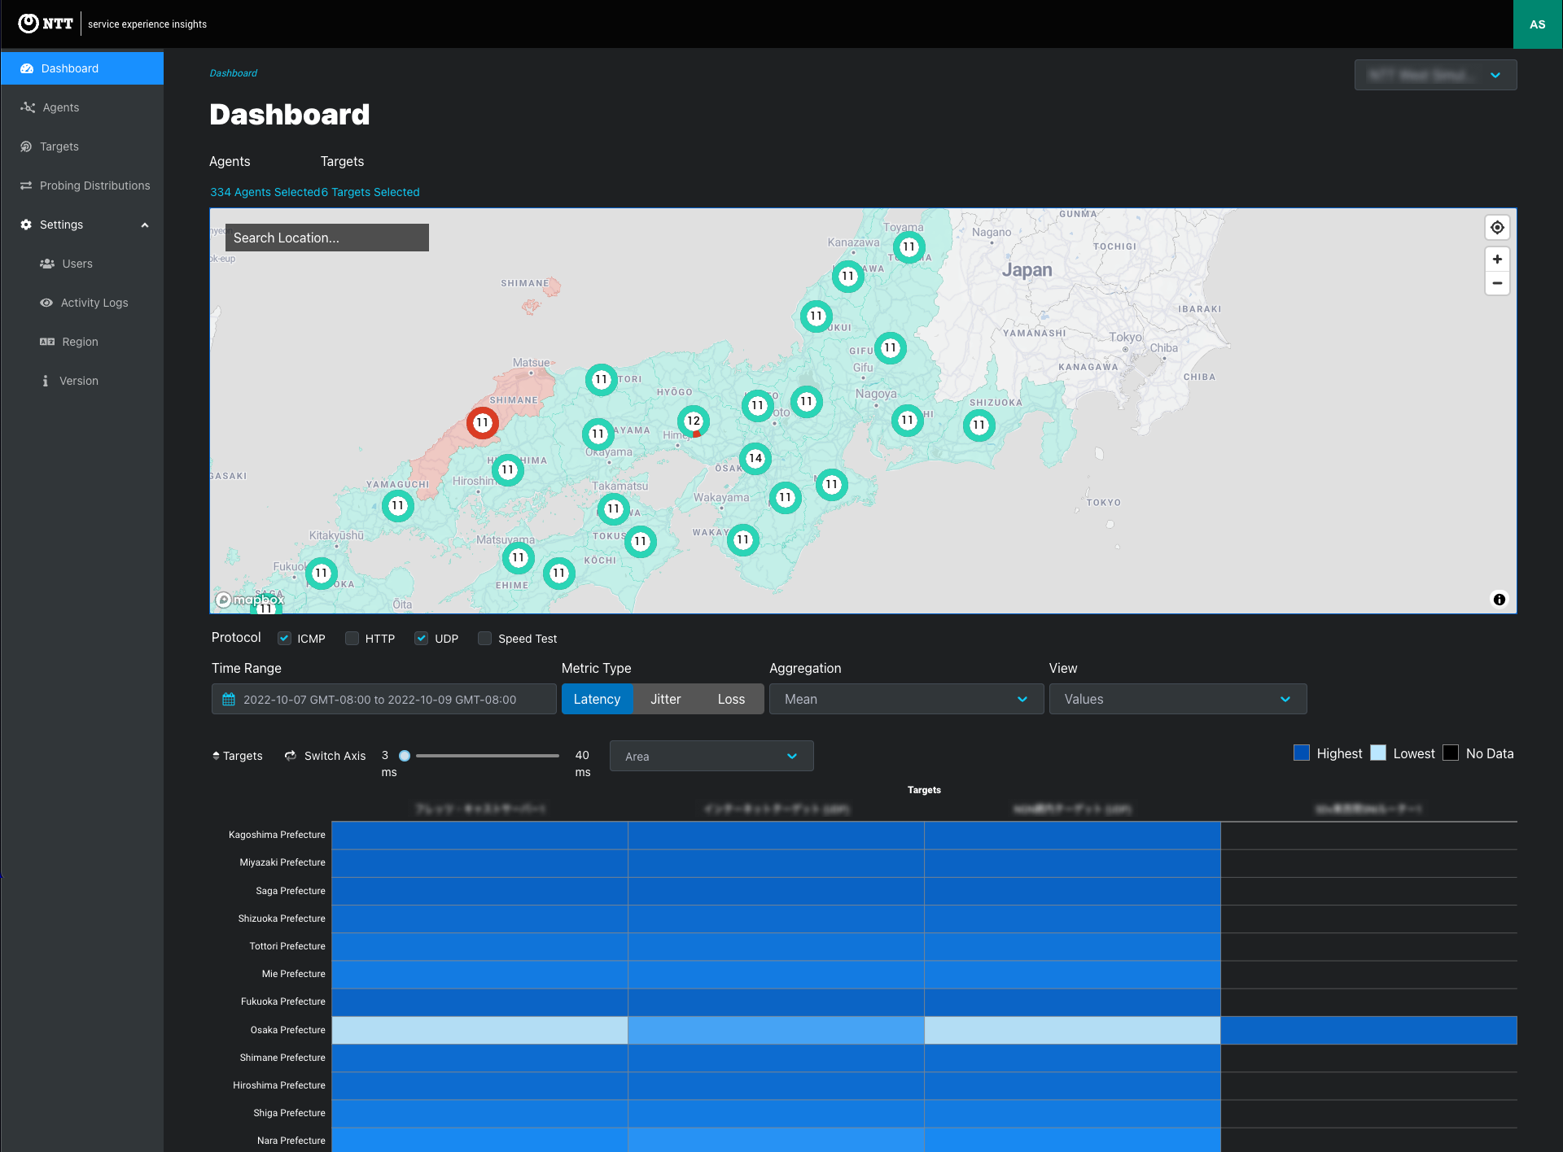Click the red cluster marker near Shimane
The width and height of the screenshot is (1563, 1152).
(483, 423)
